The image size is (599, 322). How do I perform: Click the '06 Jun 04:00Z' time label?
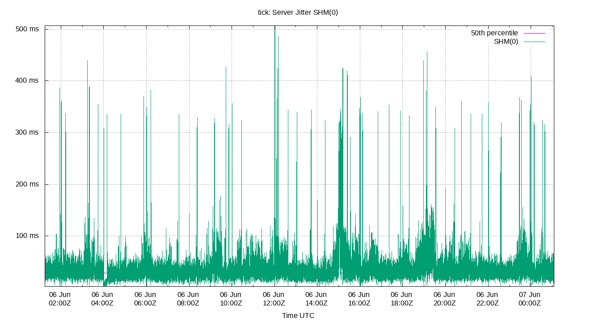point(102,299)
